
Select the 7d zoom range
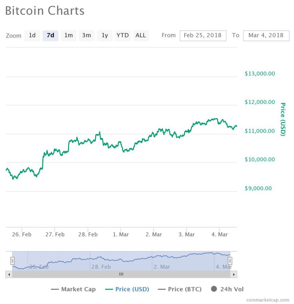pos(51,36)
